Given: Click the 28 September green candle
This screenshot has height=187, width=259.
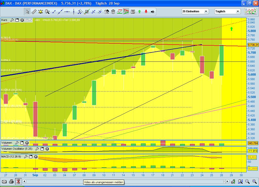Looking at the screenshot, I should [x=222, y=60].
